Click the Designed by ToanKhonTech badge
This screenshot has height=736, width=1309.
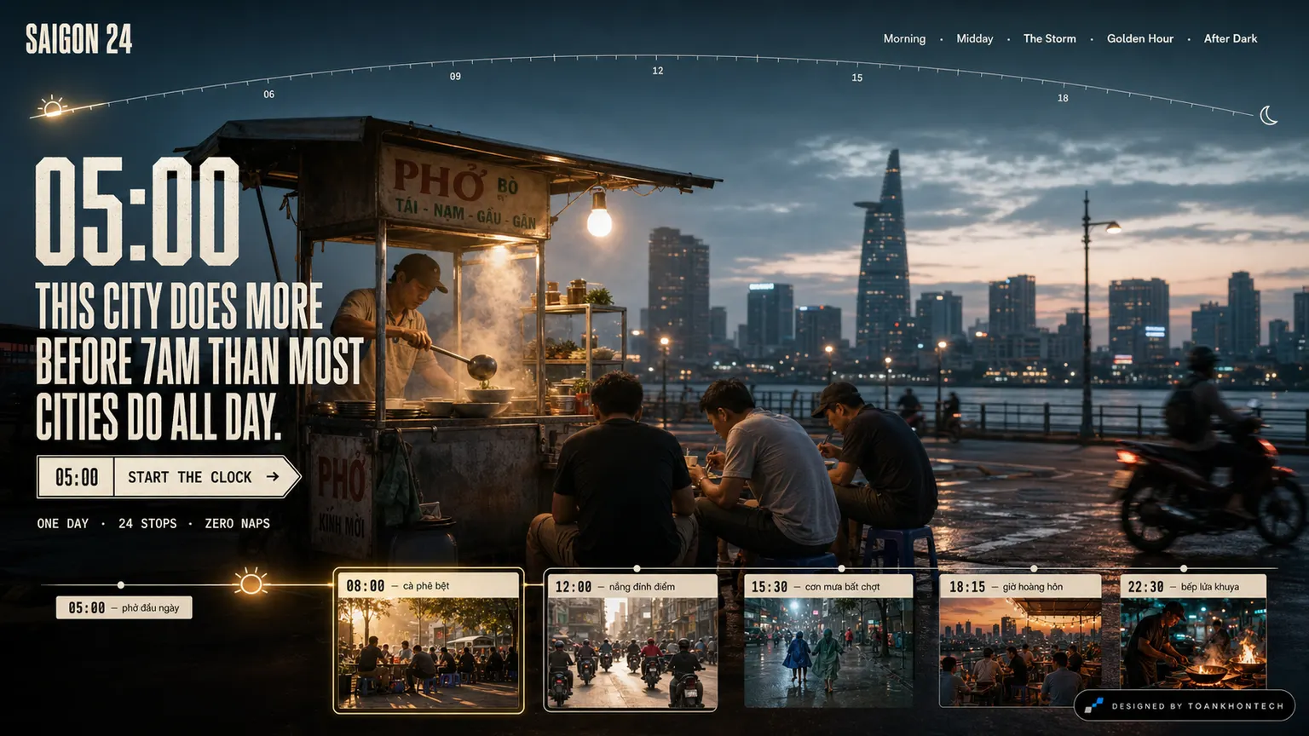coord(1185,705)
